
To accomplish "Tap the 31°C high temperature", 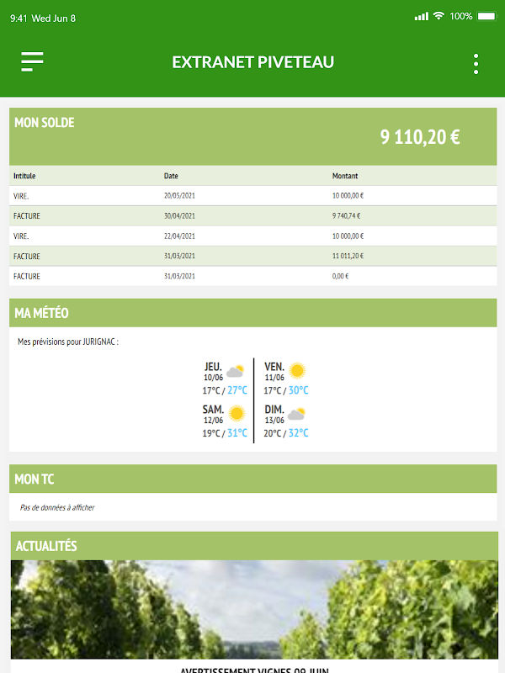I will pyautogui.click(x=237, y=432).
